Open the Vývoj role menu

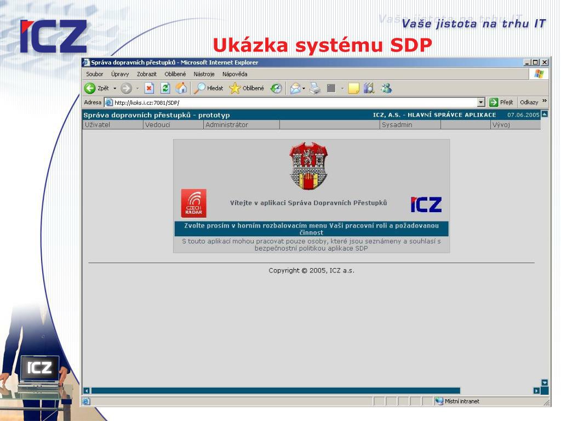(516, 125)
